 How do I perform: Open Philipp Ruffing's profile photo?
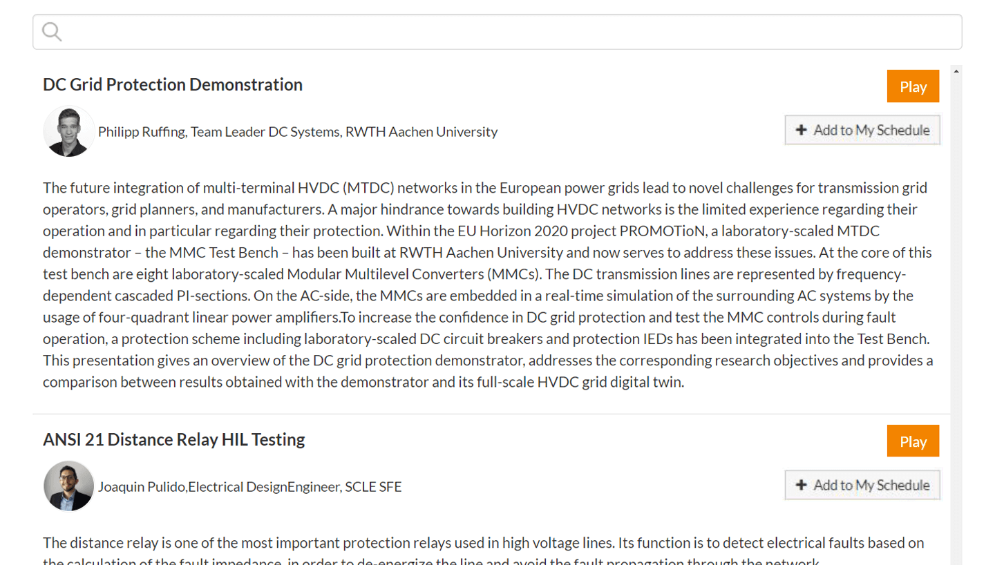click(x=68, y=131)
